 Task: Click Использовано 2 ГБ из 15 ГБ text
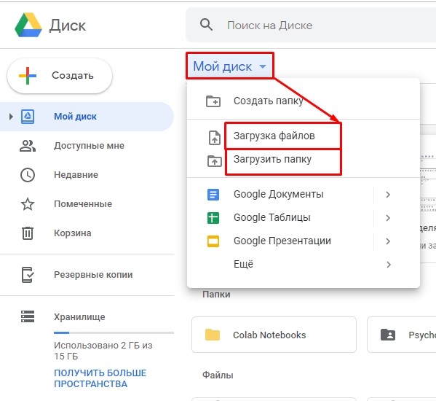coord(103,351)
